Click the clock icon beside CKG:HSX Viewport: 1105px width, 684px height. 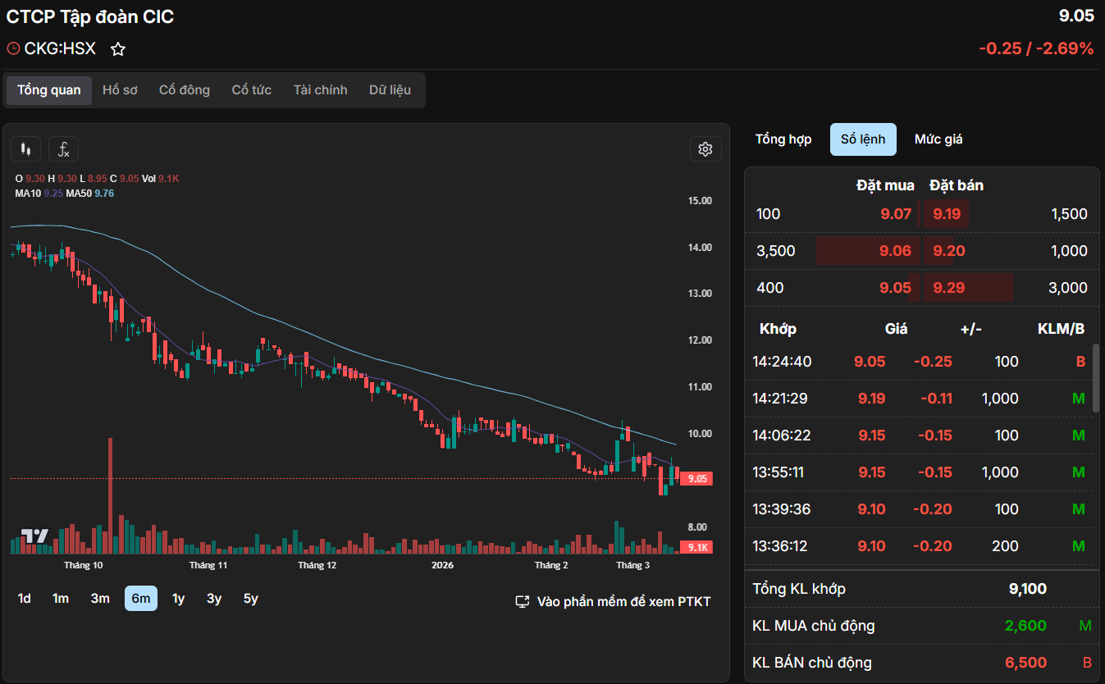13,49
